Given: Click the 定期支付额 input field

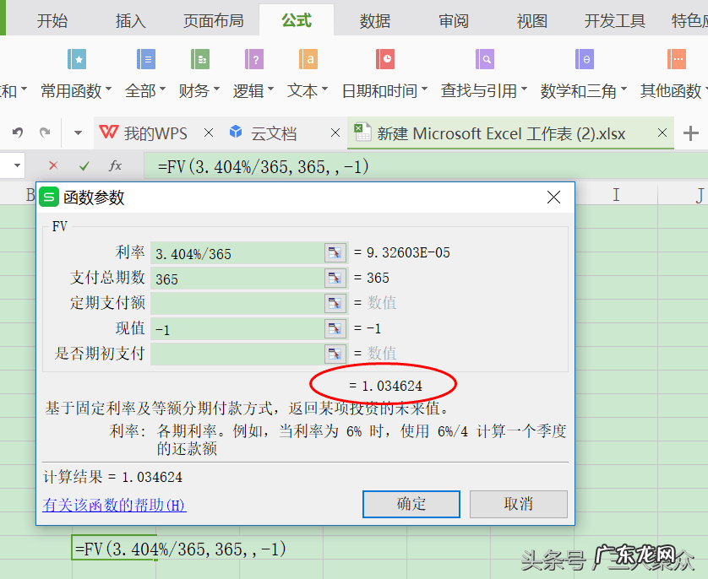Looking at the screenshot, I should 237,304.
